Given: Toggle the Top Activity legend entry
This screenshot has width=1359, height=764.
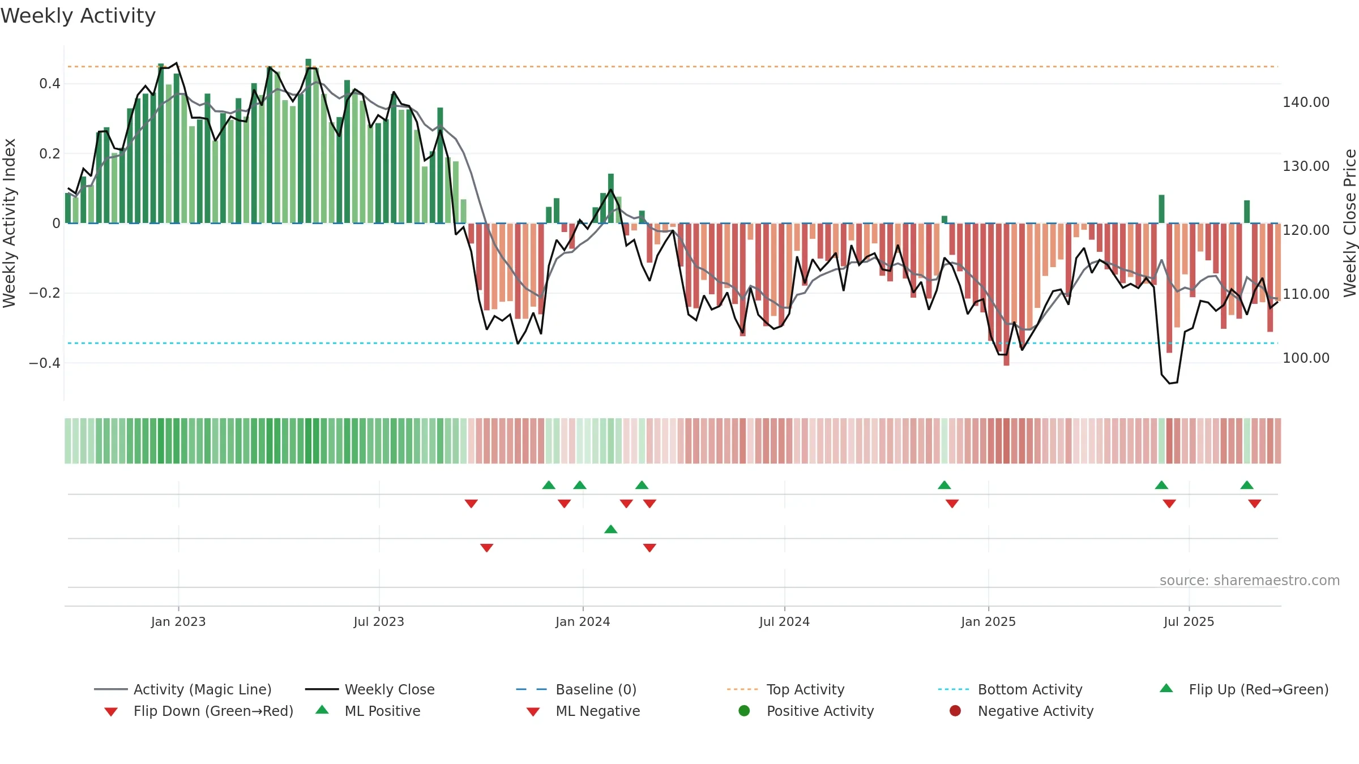Looking at the screenshot, I should (x=785, y=689).
